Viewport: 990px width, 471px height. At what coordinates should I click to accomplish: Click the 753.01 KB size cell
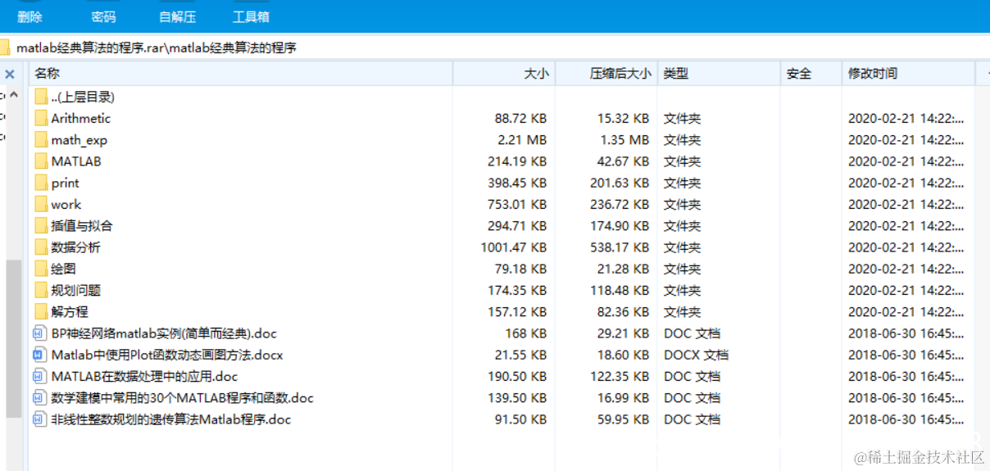pyautogui.click(x=517, y=204)
